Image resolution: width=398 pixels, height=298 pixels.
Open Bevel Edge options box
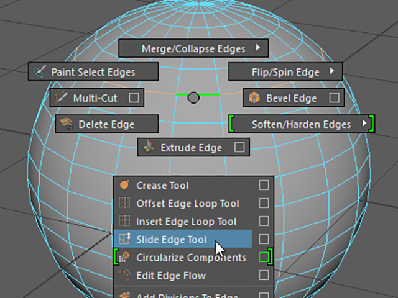click(x=334, y=97)
